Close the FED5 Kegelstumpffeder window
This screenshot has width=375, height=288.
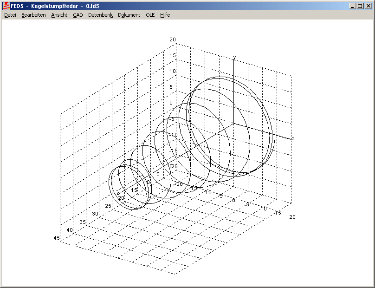[369, 6]
